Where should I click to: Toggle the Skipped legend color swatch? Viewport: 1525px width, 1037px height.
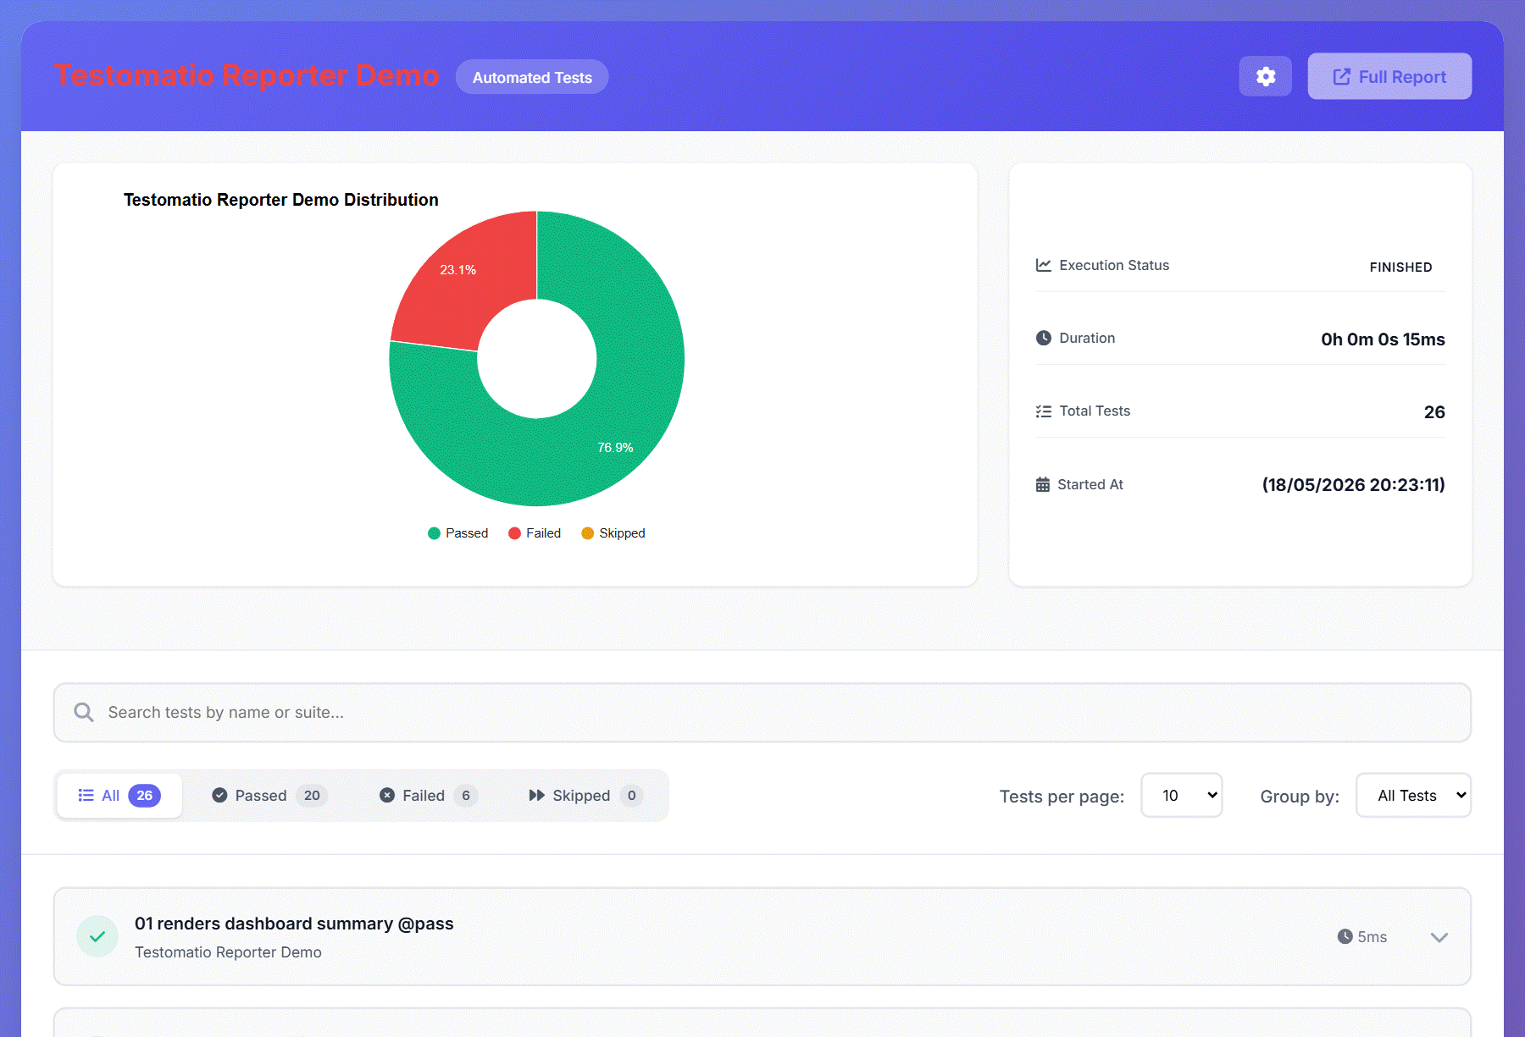click(587, 533)
